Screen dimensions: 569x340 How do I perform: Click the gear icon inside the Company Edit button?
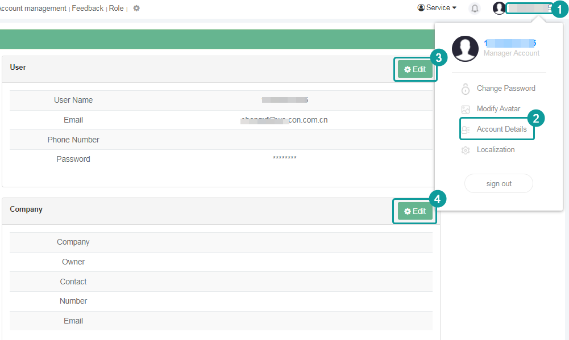(407, 211)
